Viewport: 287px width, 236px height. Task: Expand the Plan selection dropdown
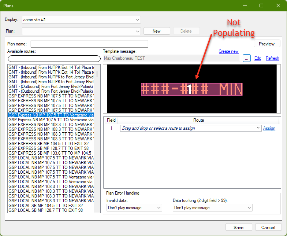[81, 31]
